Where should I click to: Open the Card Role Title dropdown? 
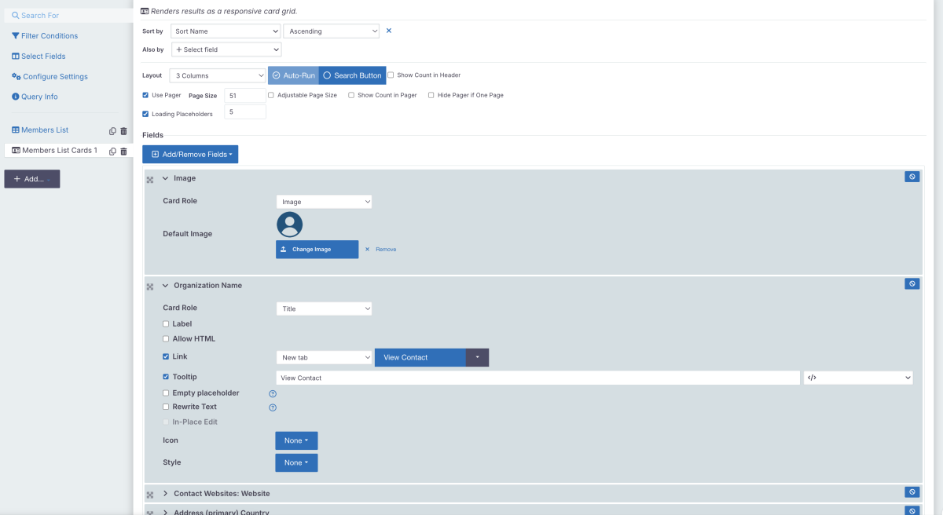324,309
